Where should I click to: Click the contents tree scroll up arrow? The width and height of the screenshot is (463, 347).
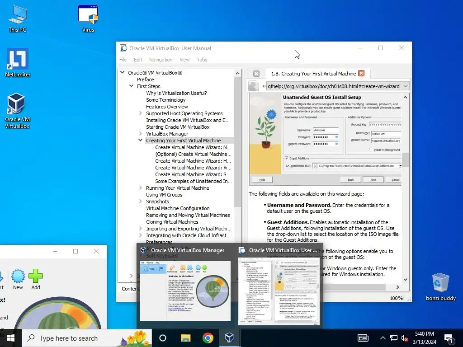pos(238,73)
